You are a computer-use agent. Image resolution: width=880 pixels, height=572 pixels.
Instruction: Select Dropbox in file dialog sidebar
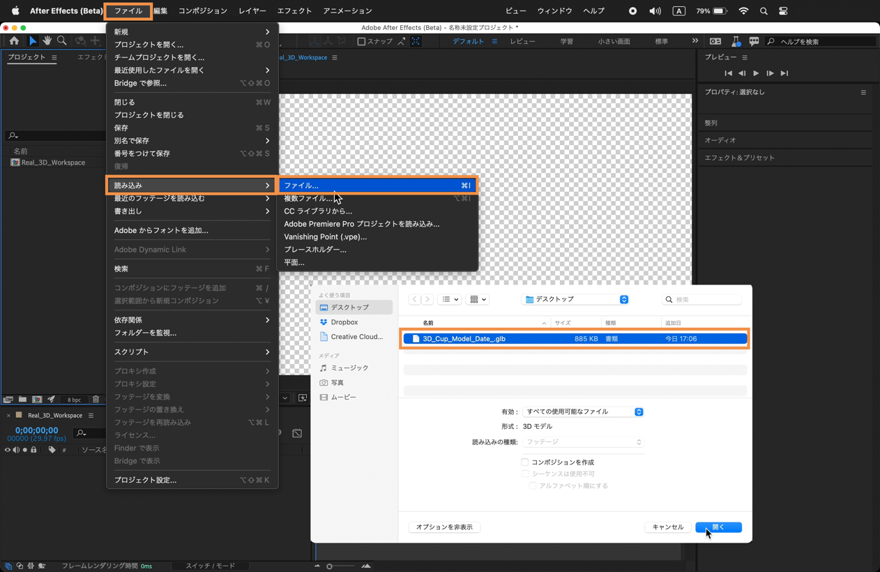(344, 322)
